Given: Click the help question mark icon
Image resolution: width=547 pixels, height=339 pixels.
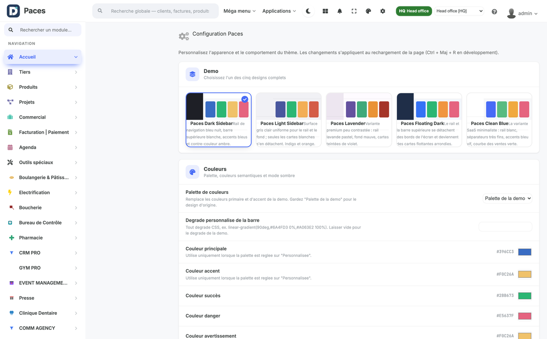Looking at the screenshot, I should pyautogui.click(x=495, y=11).
